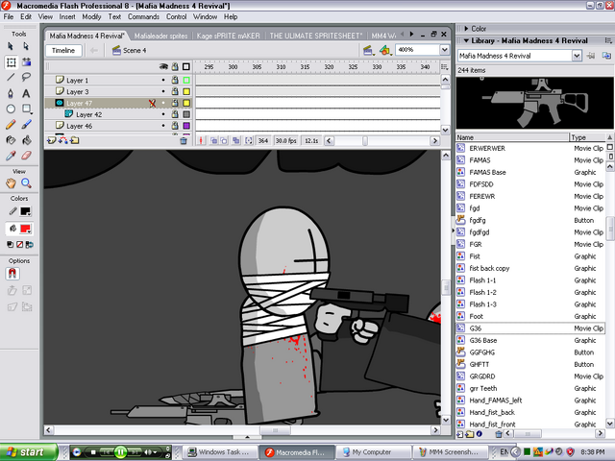The width and height of the screenshot is (615, 461).
Task: Click the Edit Scene clapperboard icon
Action: 368,50
